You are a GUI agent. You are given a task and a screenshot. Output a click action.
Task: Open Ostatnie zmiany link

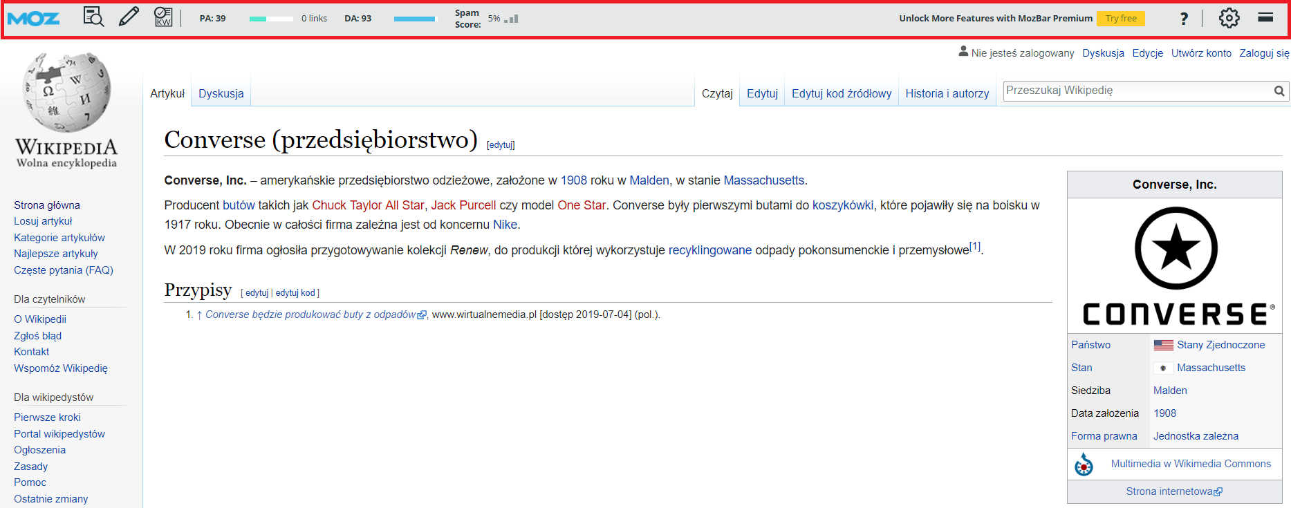coord(51,499)
